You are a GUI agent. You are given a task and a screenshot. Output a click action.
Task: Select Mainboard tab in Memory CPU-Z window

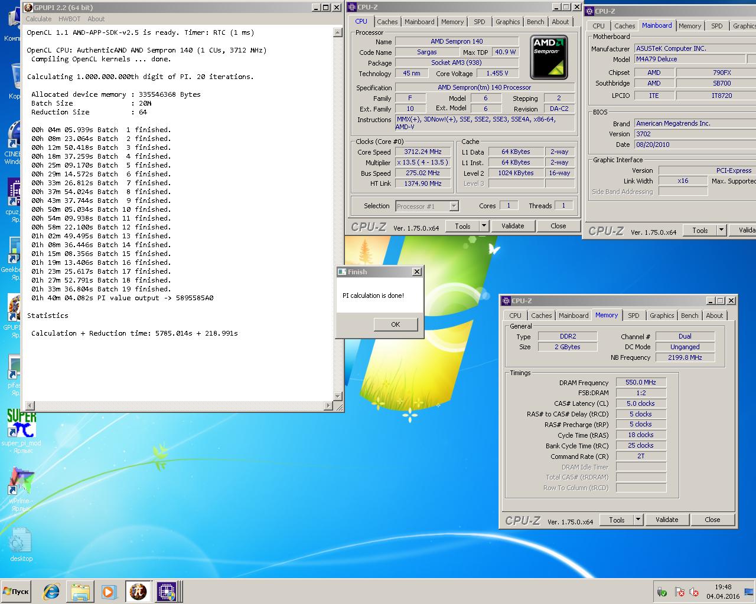(573, 316)
